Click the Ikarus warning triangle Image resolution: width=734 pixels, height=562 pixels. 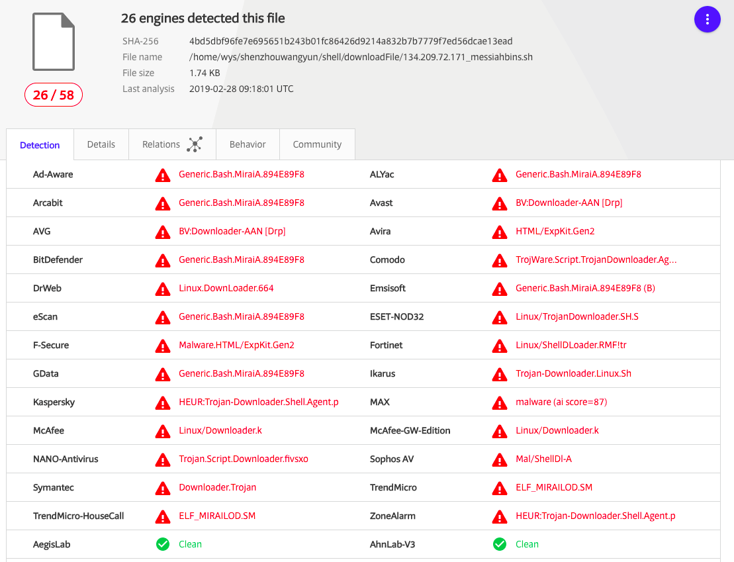500,375
